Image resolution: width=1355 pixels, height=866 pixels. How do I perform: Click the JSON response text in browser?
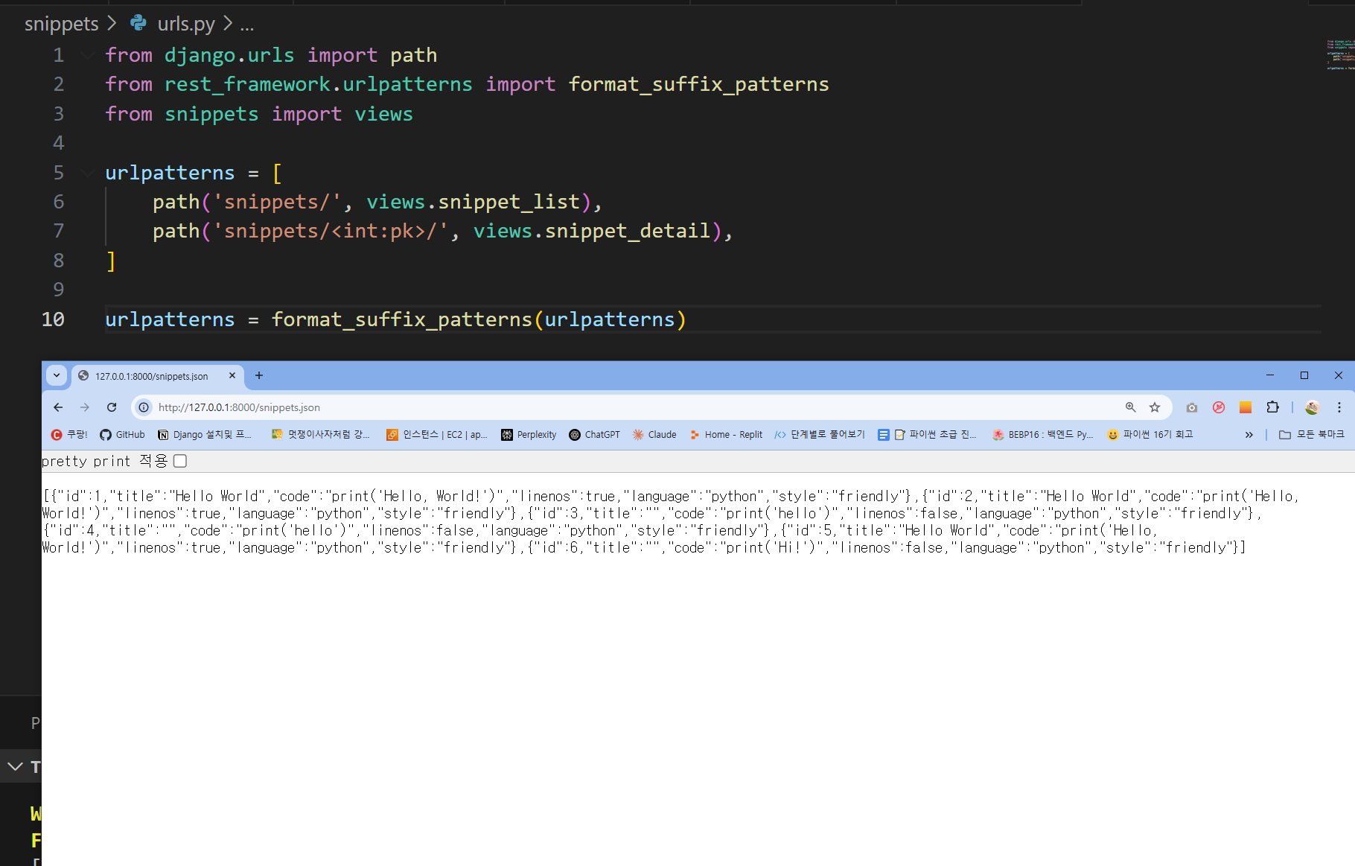(670, 521)
